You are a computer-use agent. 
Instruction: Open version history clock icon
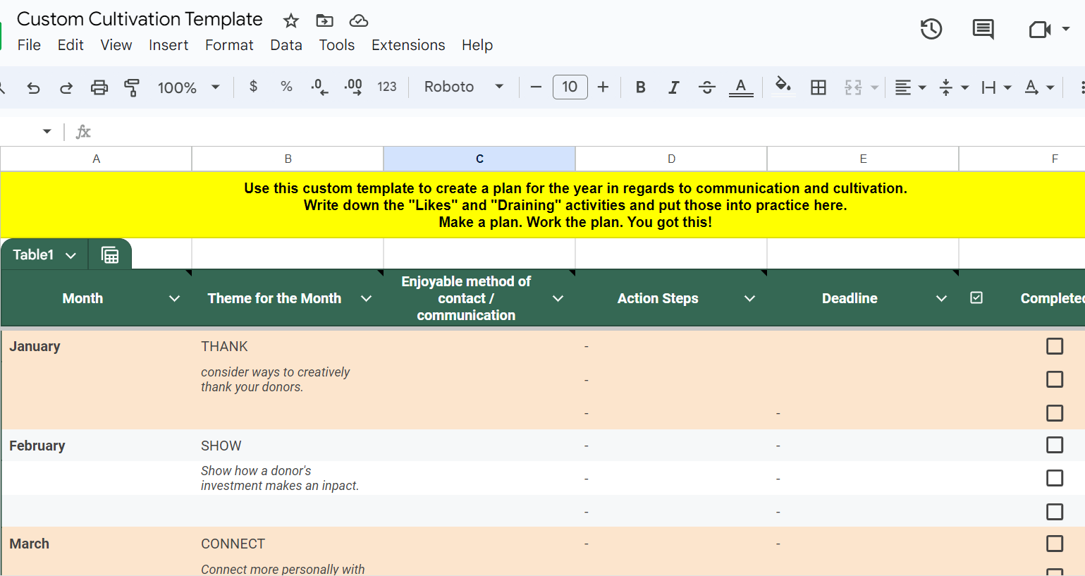pyautogui.click(x=931, y=29)
